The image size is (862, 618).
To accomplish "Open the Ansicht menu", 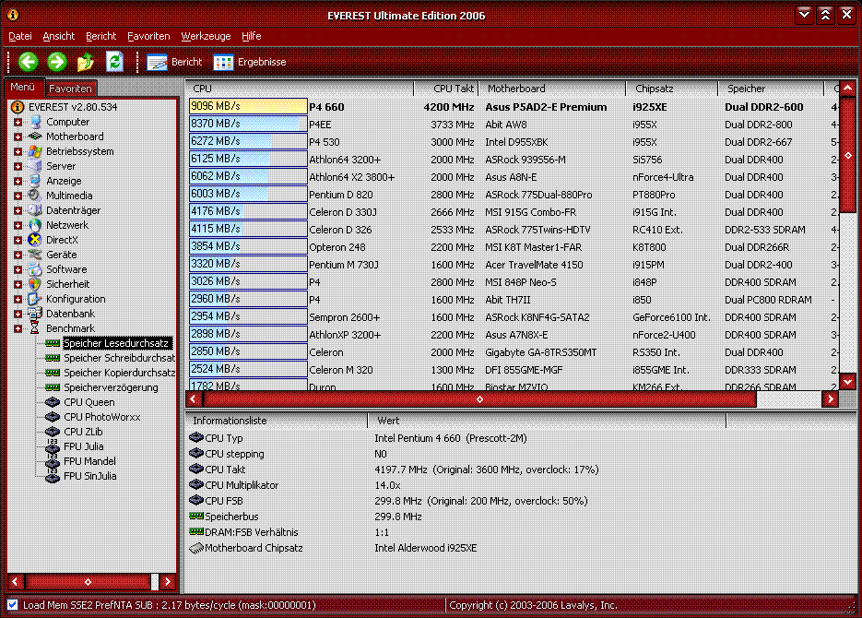I will (59, 36).
